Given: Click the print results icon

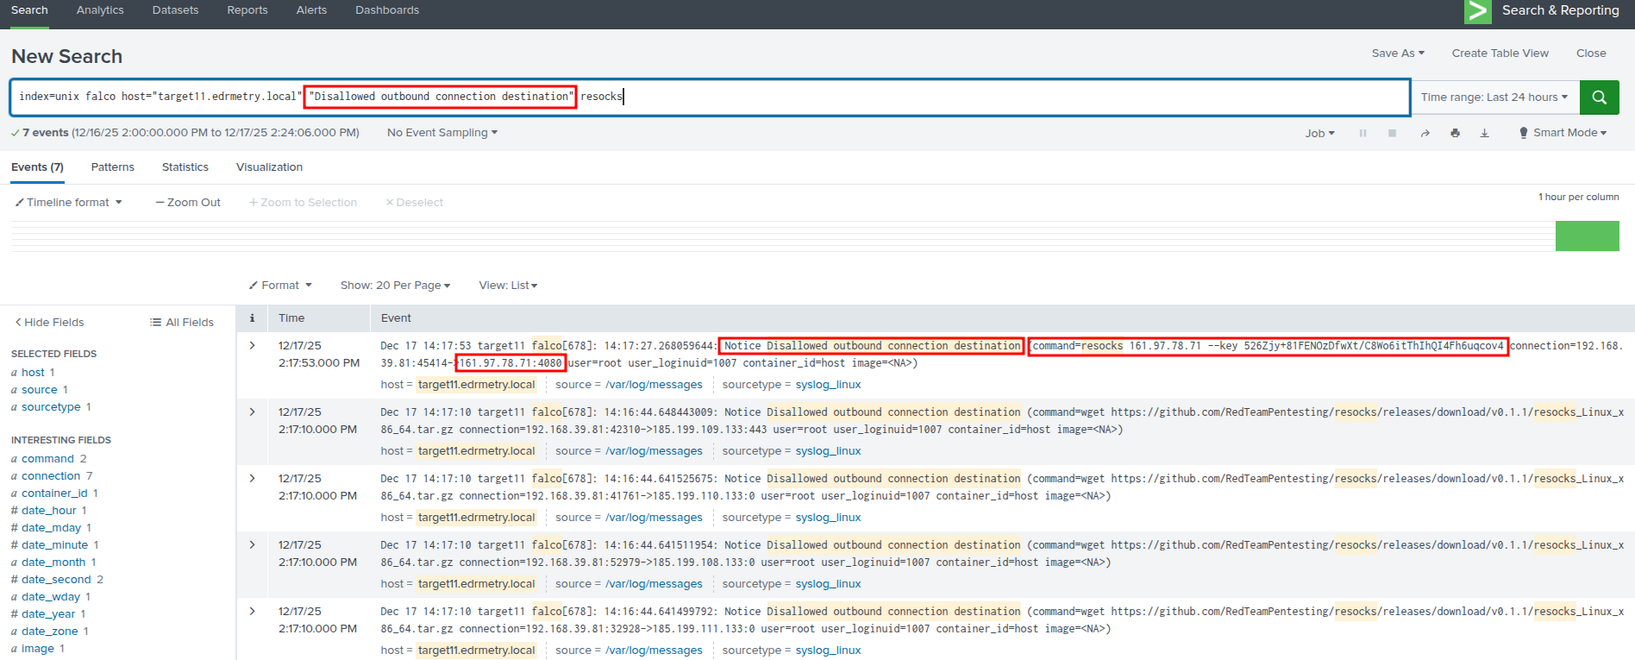Looking at the screenshot, I should click(x=1455, y=133).
